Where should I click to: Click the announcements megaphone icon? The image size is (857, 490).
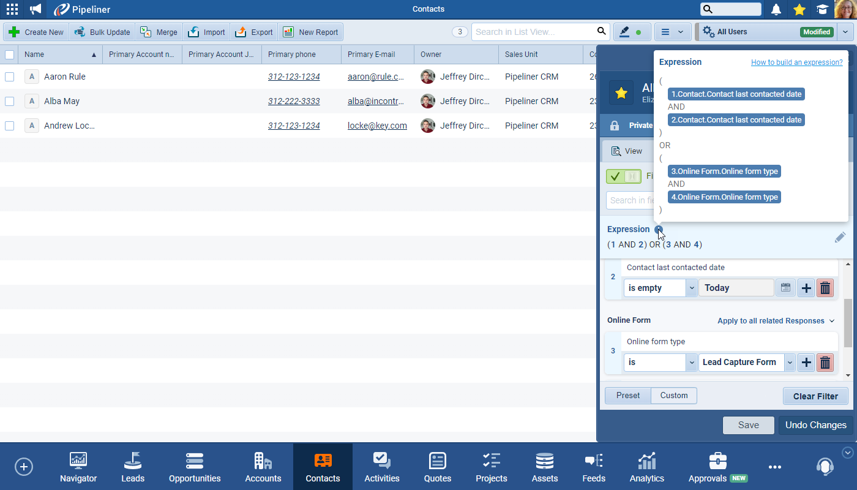[x=36, y=9]
